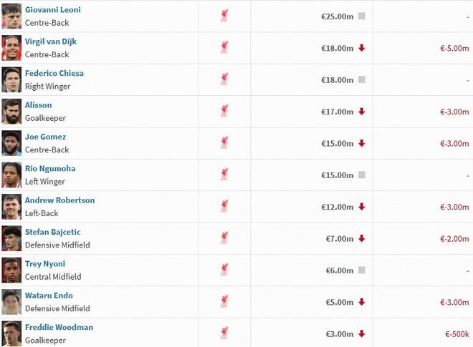Click Liverpool crest in Andrew Robertson row
The width and height of the screenshot is (473, 347).
coord(225,207)
